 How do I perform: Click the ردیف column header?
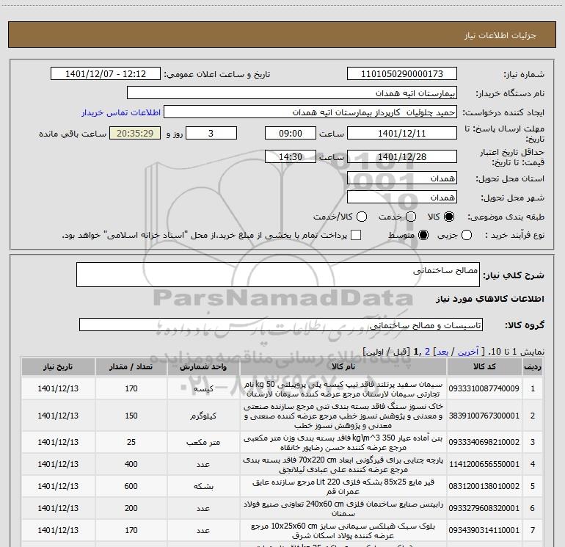pos(533,366)
